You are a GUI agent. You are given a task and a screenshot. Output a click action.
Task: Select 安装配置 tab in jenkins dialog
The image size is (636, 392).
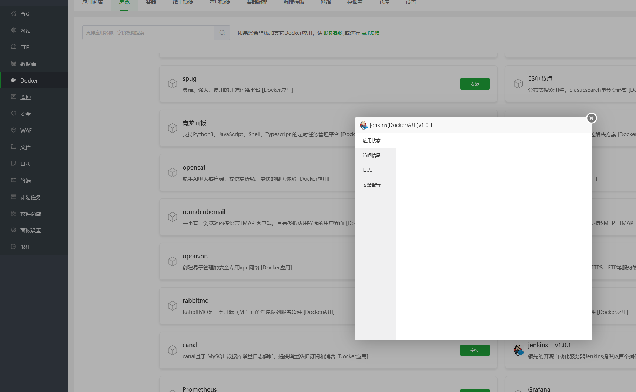click(376, 185)
